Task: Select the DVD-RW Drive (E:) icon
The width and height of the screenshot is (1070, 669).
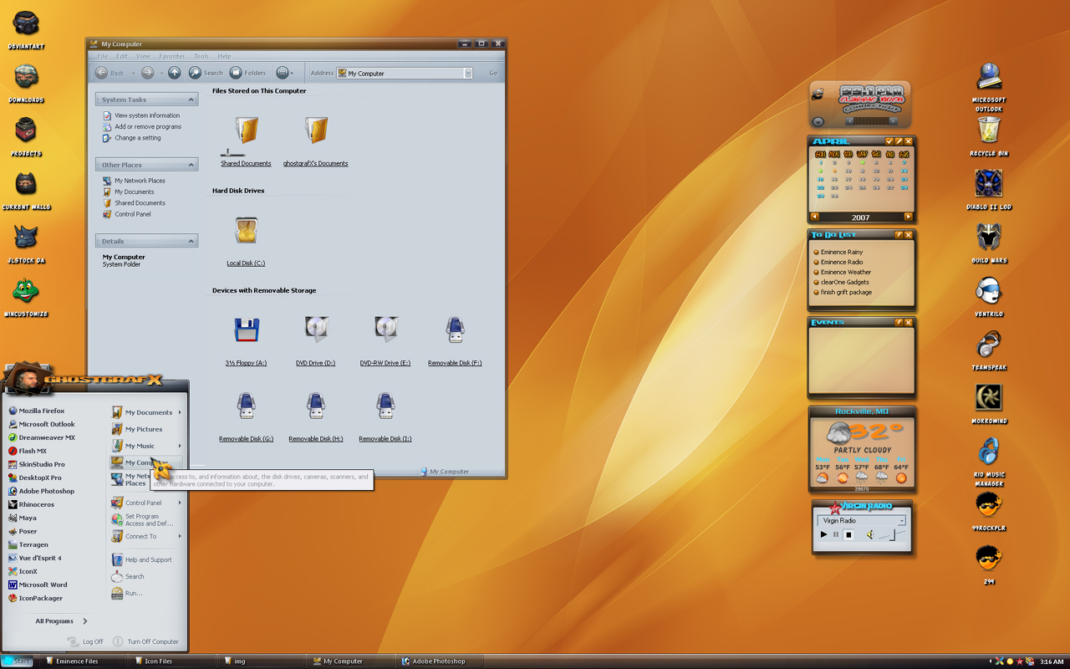Action: point(385,330)
